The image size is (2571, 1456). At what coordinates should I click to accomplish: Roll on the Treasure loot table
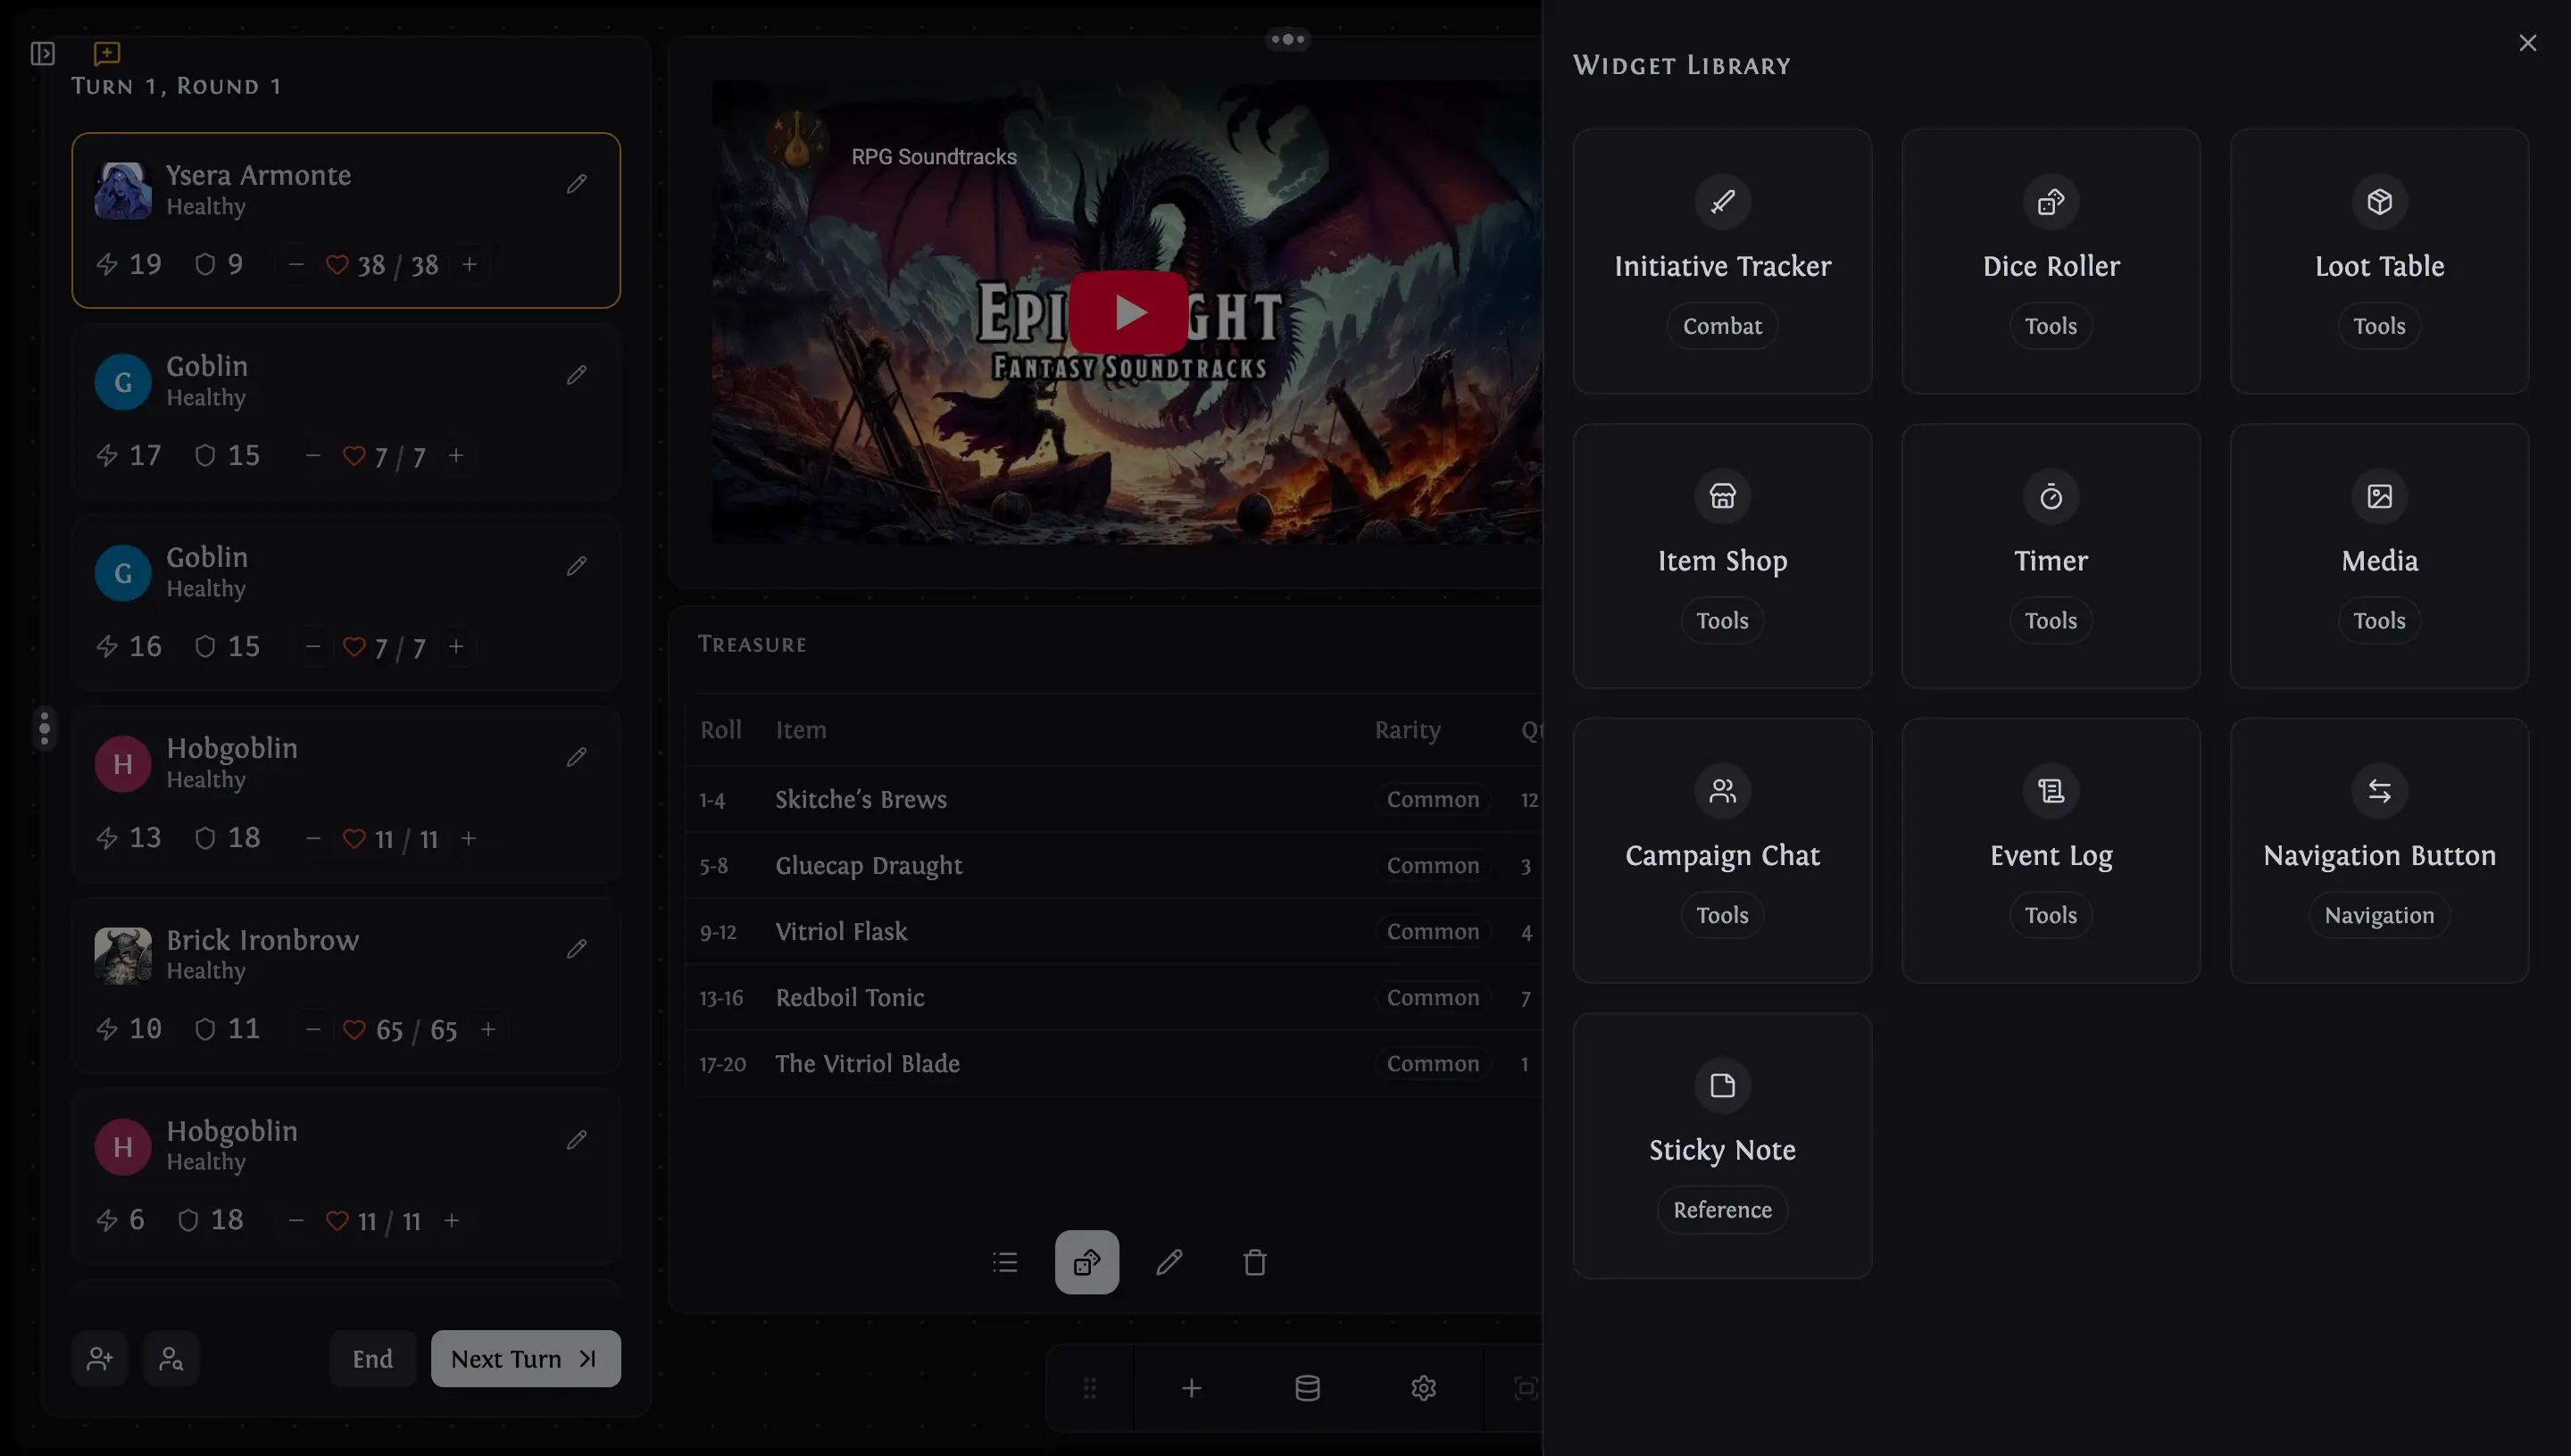point(1087,1263)
